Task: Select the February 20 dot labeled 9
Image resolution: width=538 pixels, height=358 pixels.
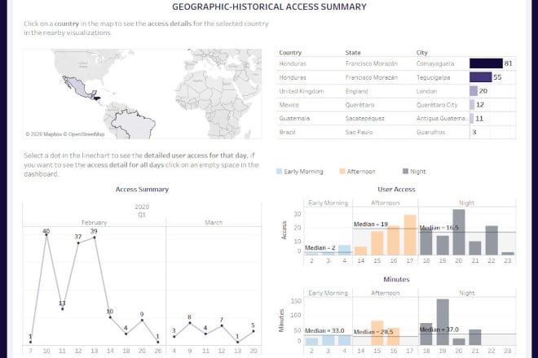Action: 142,320
